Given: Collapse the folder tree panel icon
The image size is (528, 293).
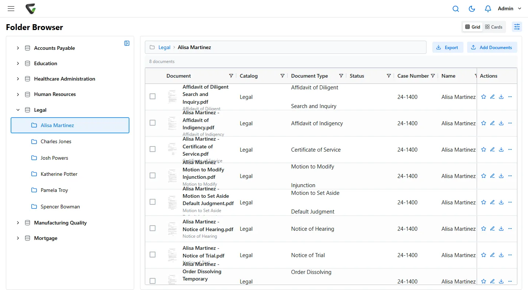Looking at the screenshot, I should pyautogui.click(x=127, y=43).
